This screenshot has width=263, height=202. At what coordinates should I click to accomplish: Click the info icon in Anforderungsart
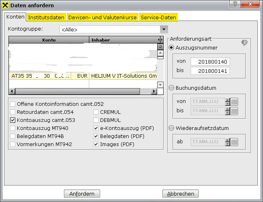pos(244,43)
